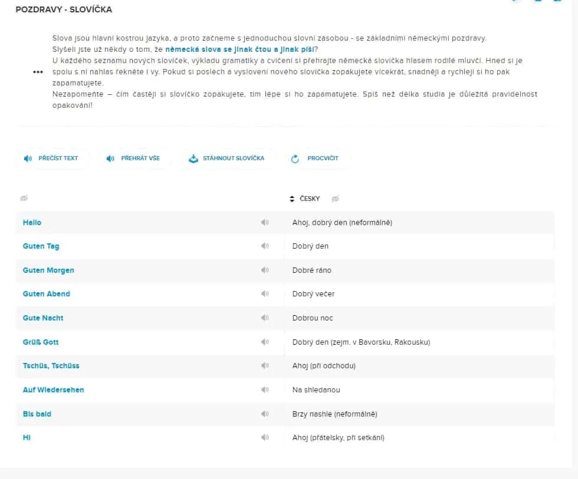Play audio for Guten Tag
Screen dimensions: 578x479
(265, 246)
